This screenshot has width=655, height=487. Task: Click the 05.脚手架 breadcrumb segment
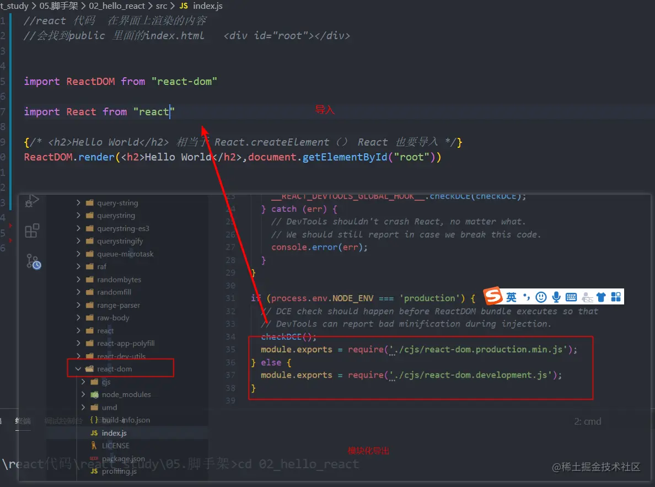pos(58,6)
